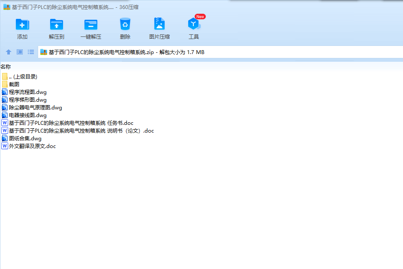Click the archive icon in address bar
Viewport: 403px width, 269px height.
click(44, 52)
